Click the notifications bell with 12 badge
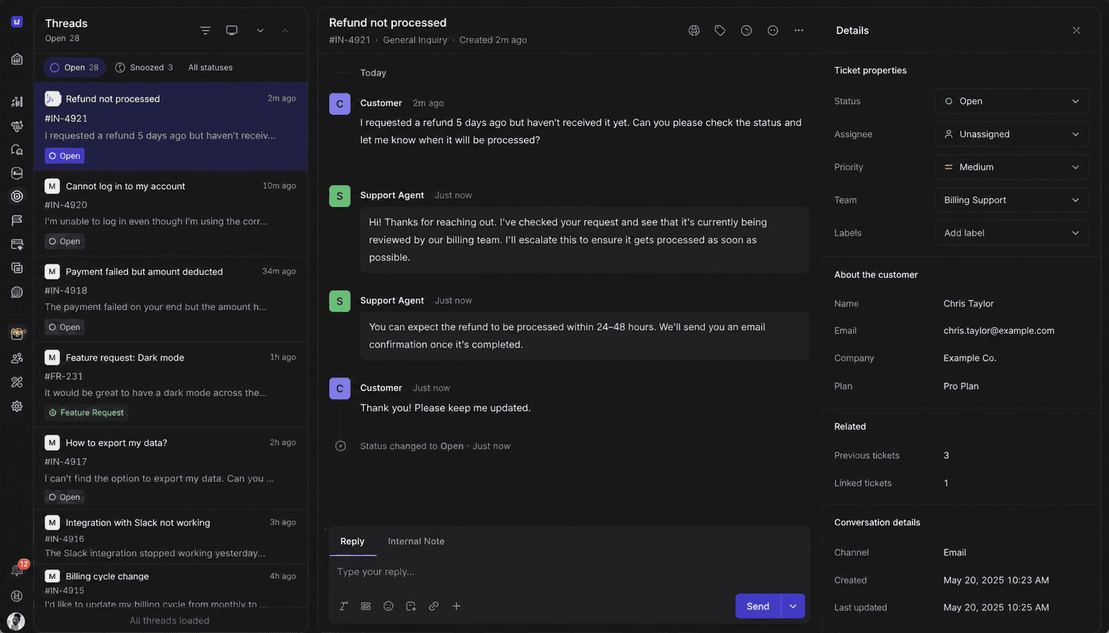 coord(17,570)
